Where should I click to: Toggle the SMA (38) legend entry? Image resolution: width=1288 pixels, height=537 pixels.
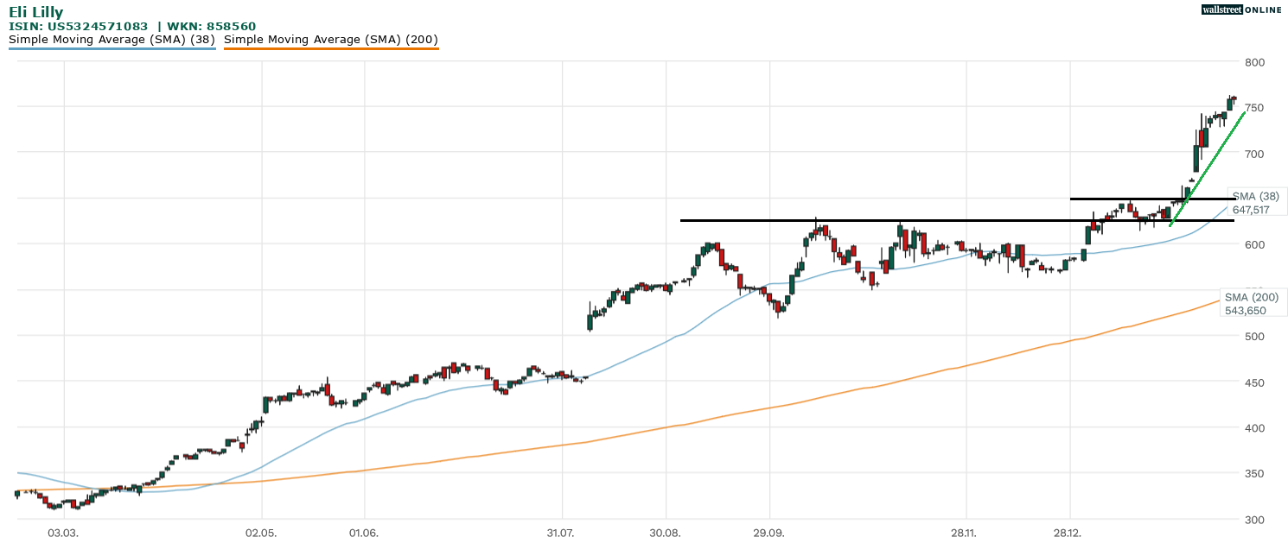point(112,39)
